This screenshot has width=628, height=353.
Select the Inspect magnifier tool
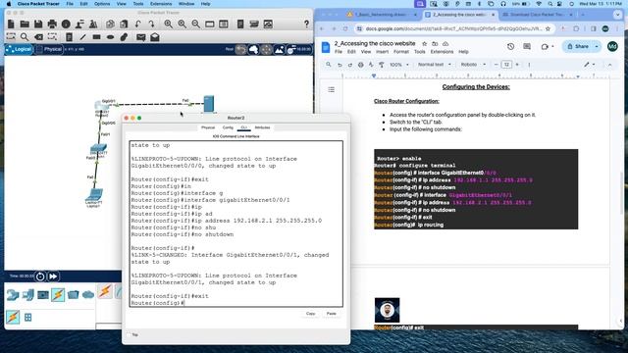tap(25, 37)
